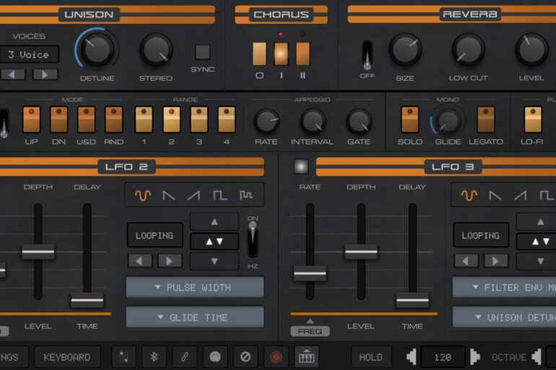The width and height of the screenshot is (556, 370).
Task: Open the Pulse Width destination dropdown
Action: 195,287
